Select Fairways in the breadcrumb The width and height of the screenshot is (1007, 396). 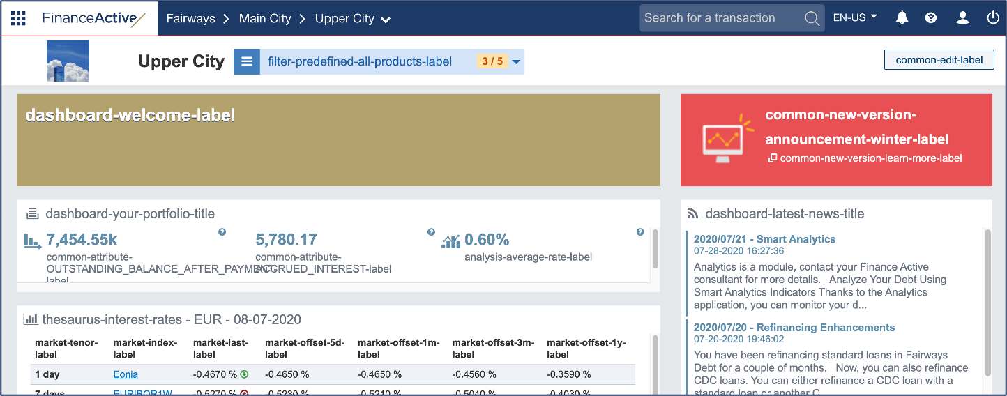[x=190, y=19]
